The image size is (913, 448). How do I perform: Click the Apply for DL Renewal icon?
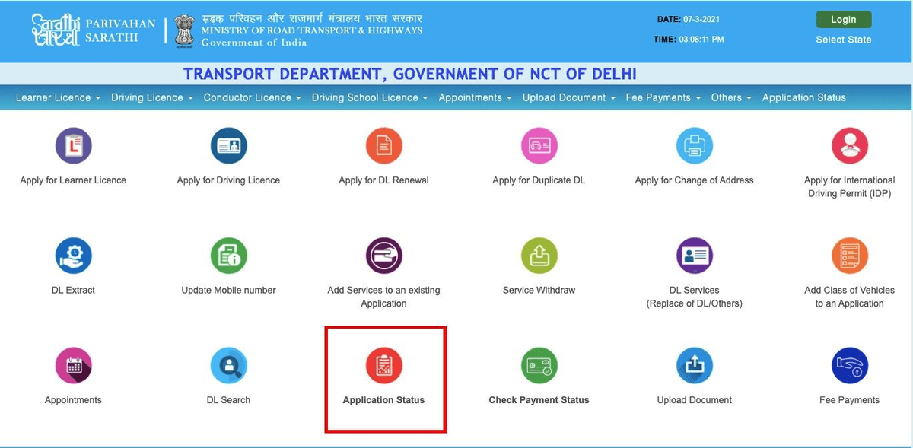tap(383, 145)
